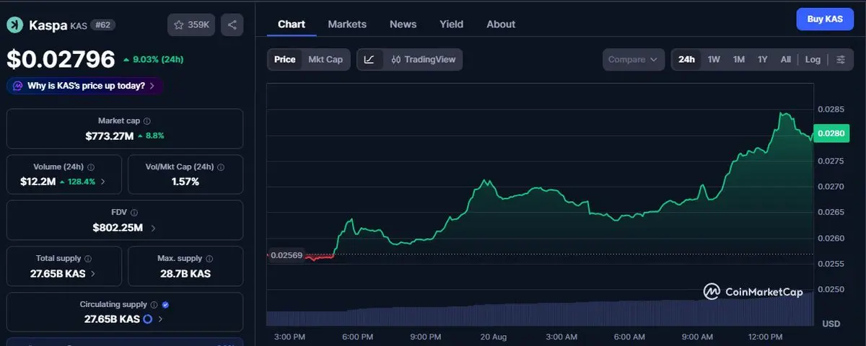Open the News tab
Viewport: 866px width, 346px height.
403,24
